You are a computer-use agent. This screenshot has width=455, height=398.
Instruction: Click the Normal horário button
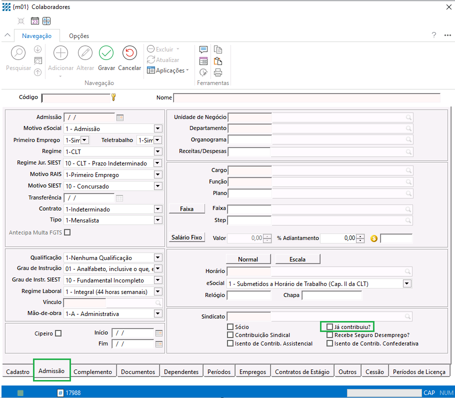[248, 259]
